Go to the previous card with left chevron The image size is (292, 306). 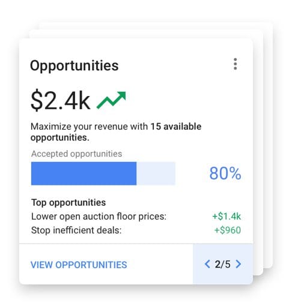pyautogui.click(x=207, y=264)
